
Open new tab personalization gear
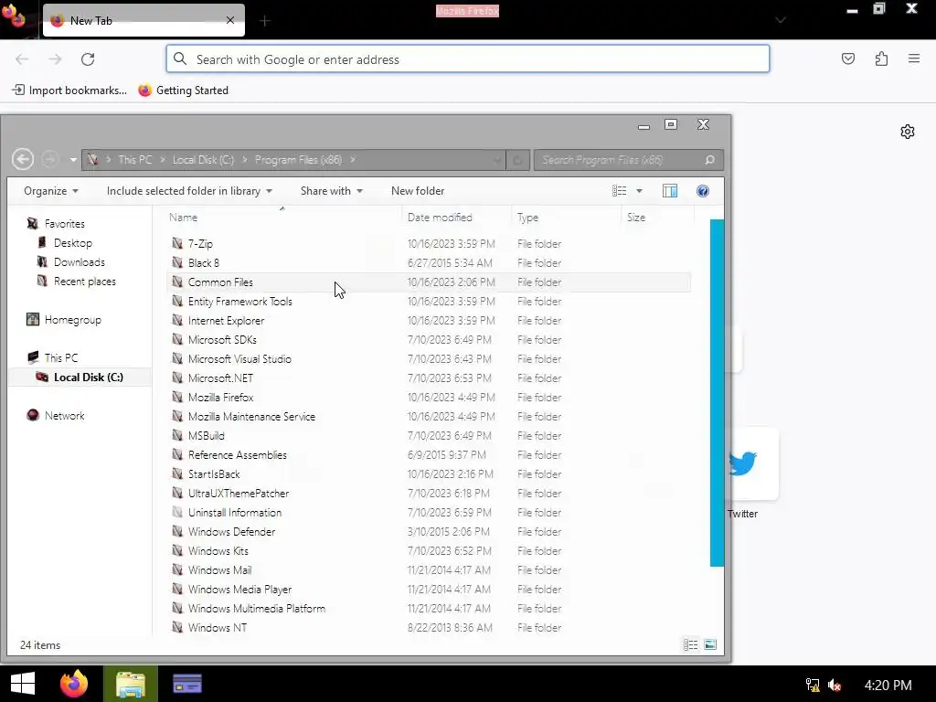(908, 132)
